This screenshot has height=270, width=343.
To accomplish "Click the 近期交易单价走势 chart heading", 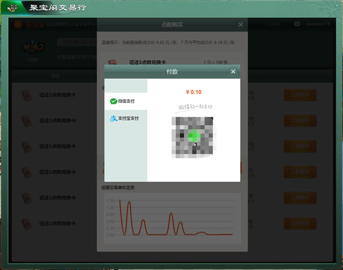I will coord(118,187).
